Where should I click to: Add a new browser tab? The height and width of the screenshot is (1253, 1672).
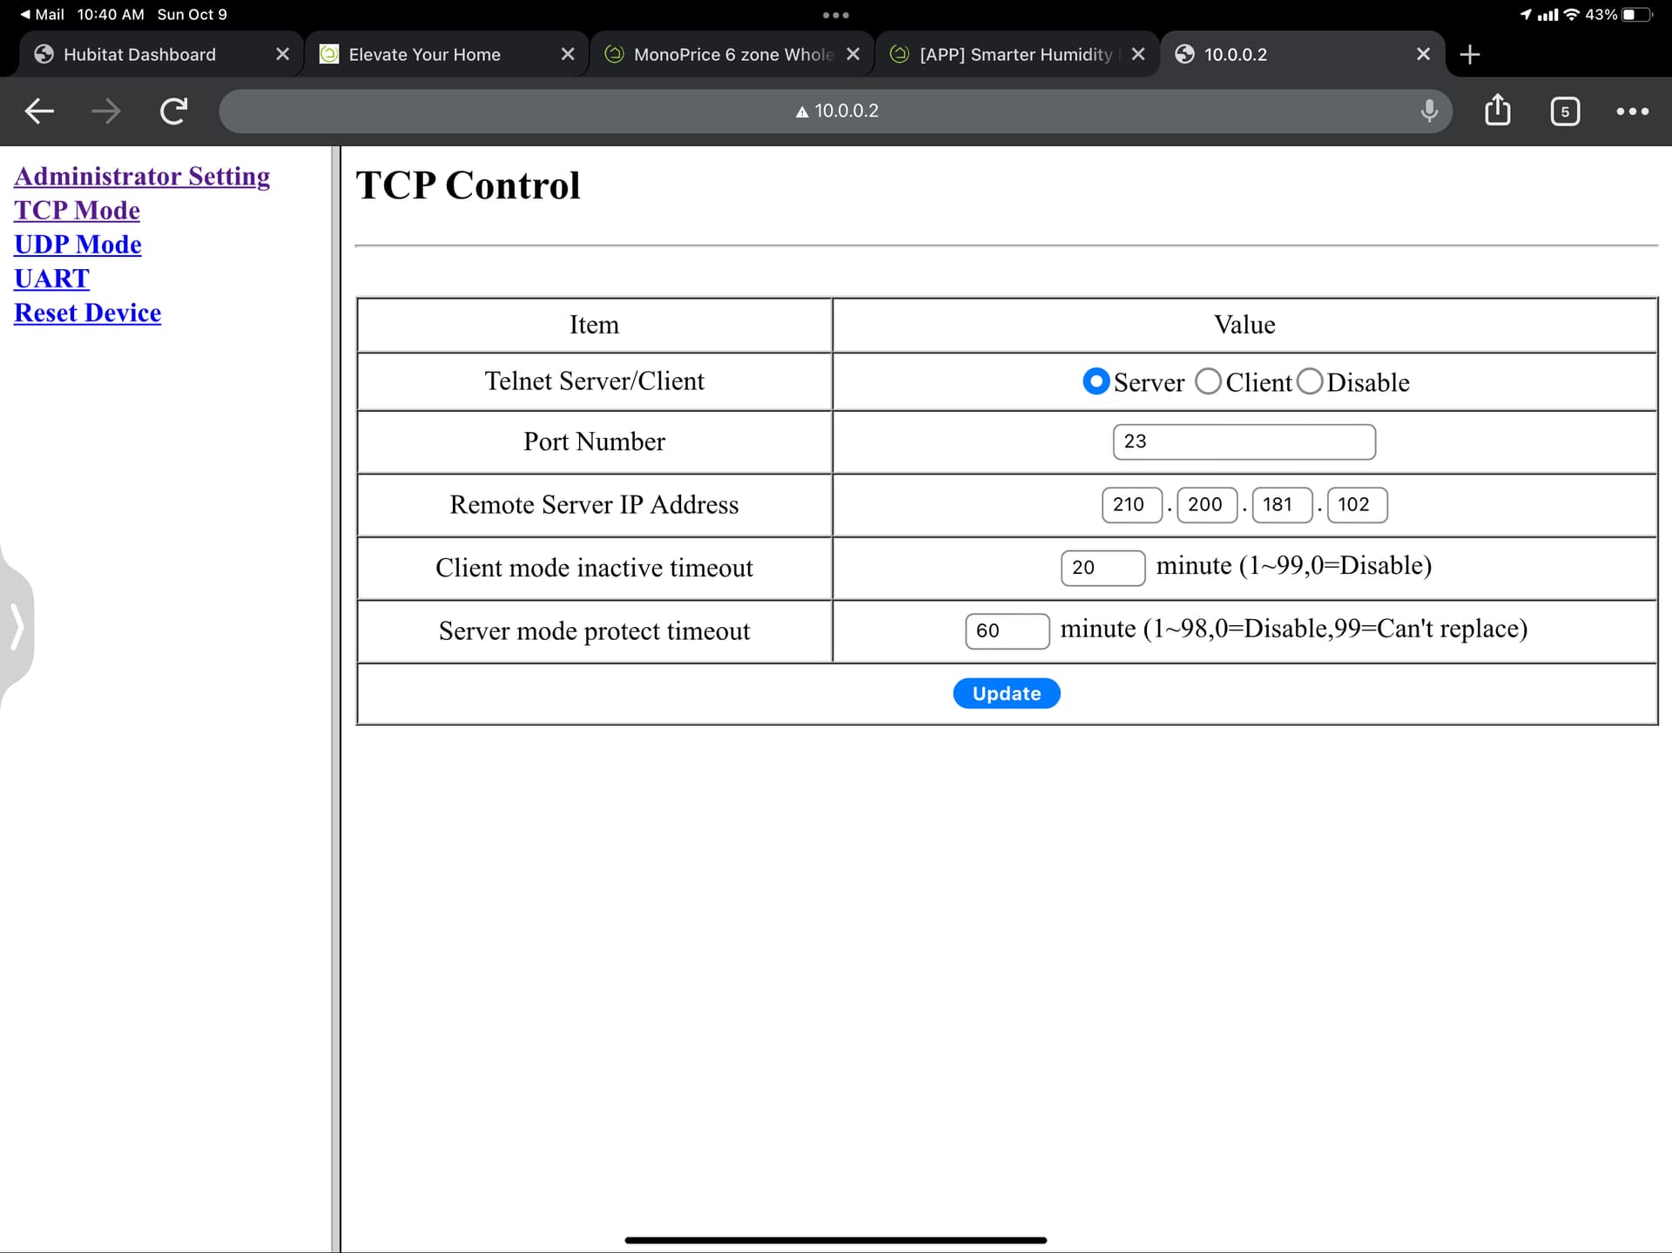pos(1470,55)
